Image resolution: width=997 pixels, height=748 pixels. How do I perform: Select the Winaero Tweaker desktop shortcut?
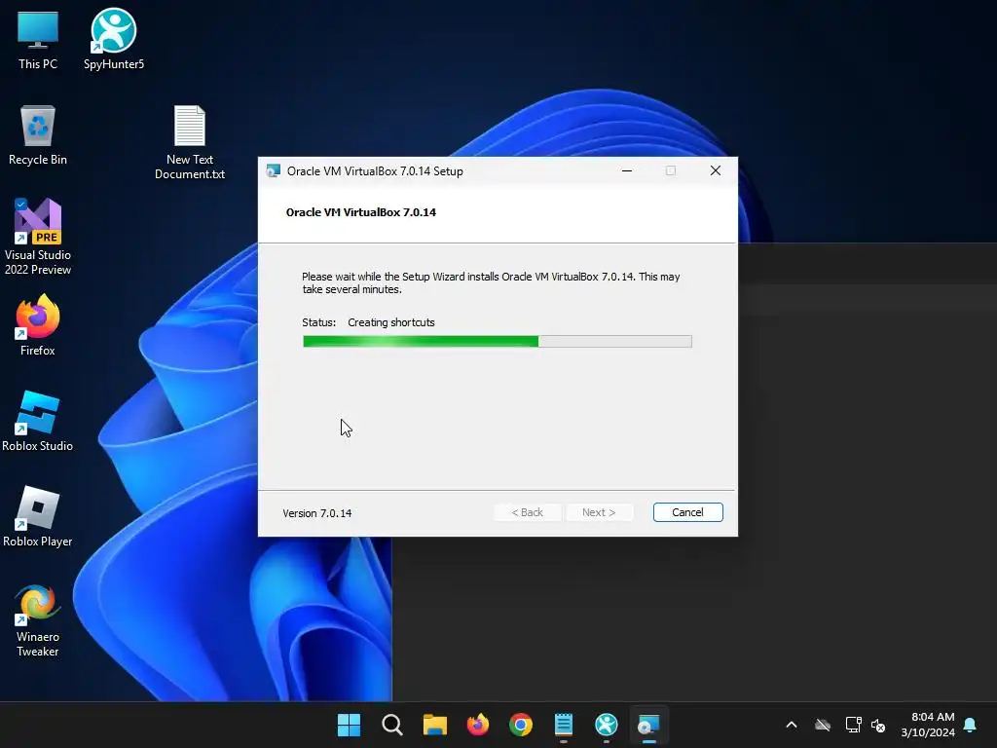click(x=38, y=620)
